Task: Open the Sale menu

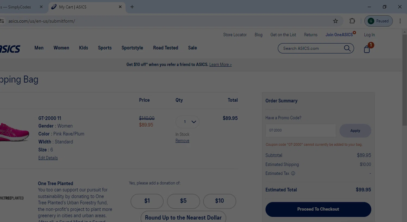Action: click(x=192, y=48)
